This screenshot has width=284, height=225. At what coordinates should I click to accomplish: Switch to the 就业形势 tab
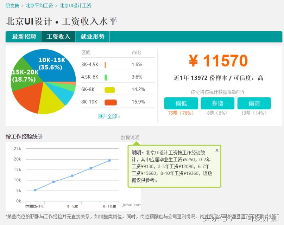coord(92,36)
